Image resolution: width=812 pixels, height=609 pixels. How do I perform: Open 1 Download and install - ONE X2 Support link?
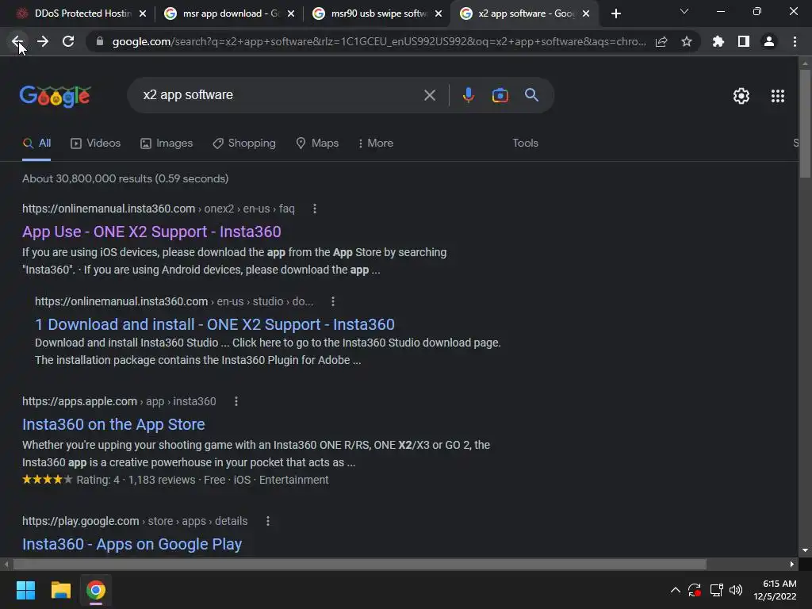[x=215, y=324]
